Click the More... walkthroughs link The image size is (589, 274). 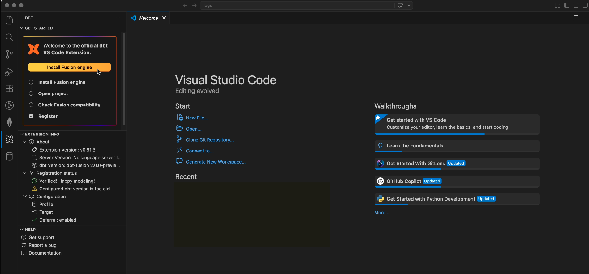(x=382, y=213)
